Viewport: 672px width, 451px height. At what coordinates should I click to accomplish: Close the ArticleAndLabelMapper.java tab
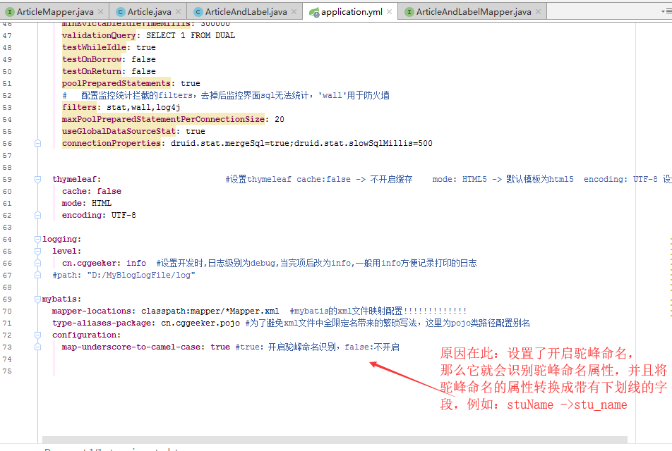pos(539,11)
